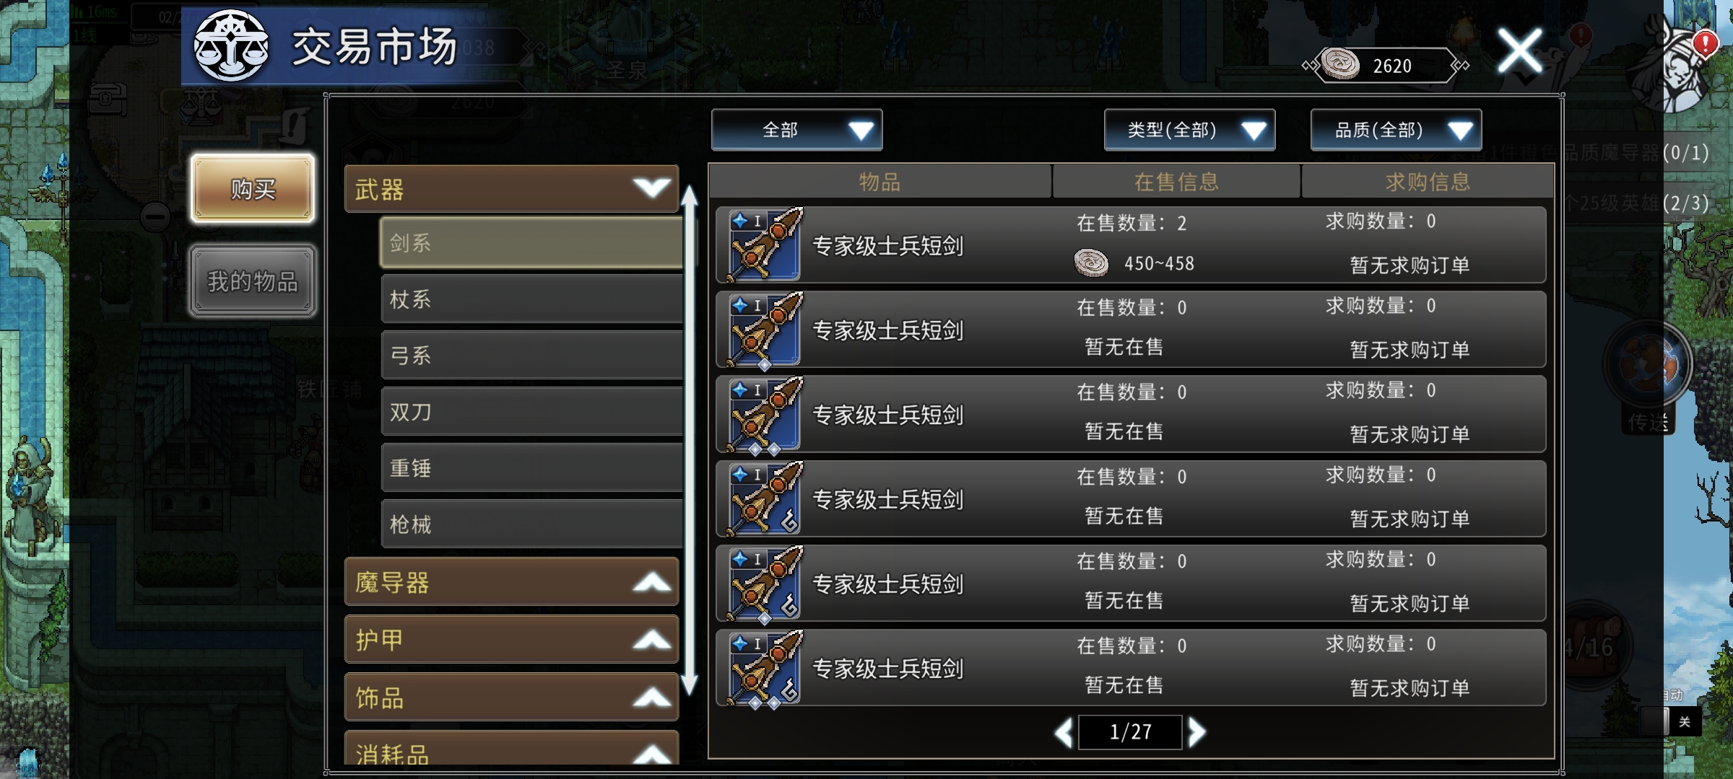1733x779 pixels.
Task: Select the 杖系 weapon subcategory
Action: [531, 299]
